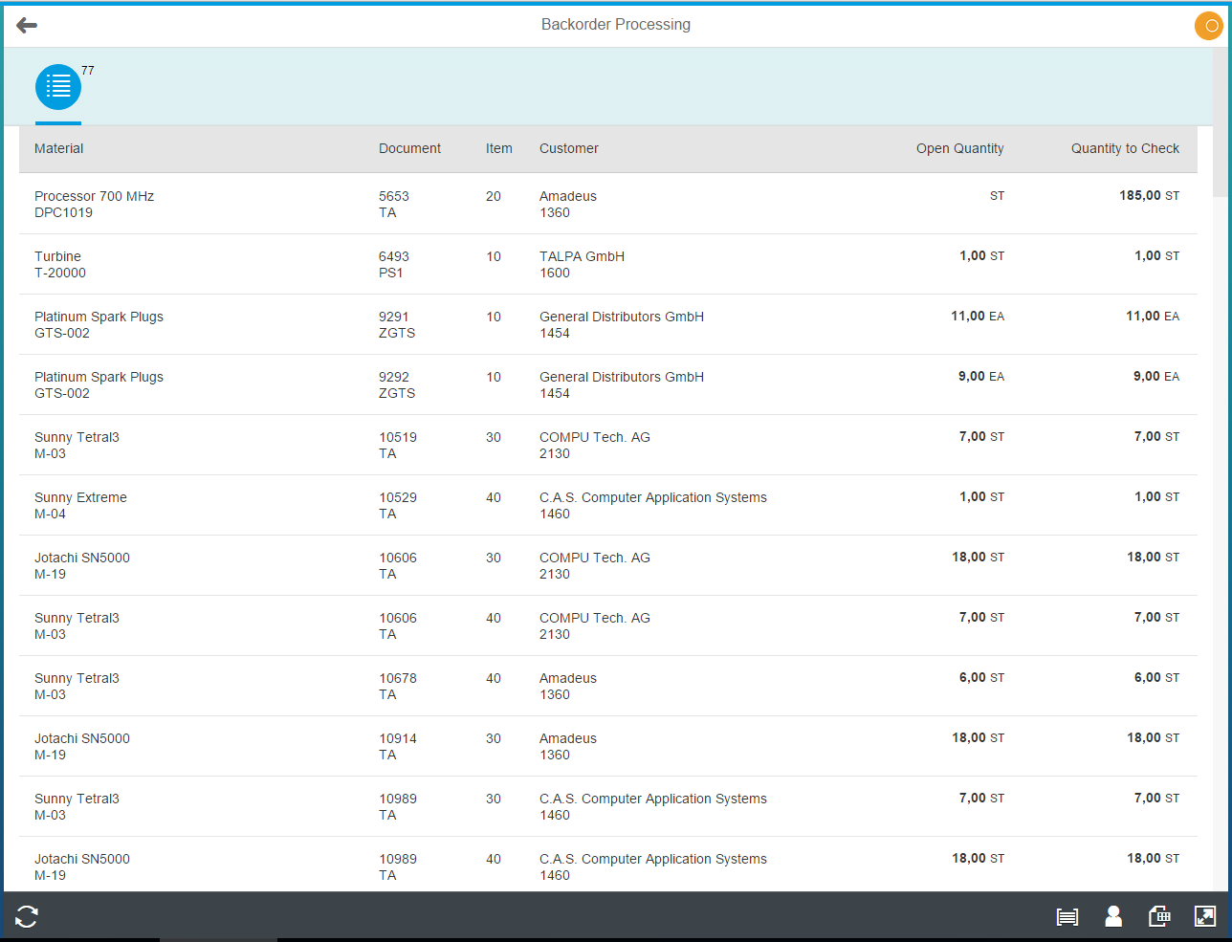
Task: Open the customer person icon in footer
Action: coord(1113,916)
